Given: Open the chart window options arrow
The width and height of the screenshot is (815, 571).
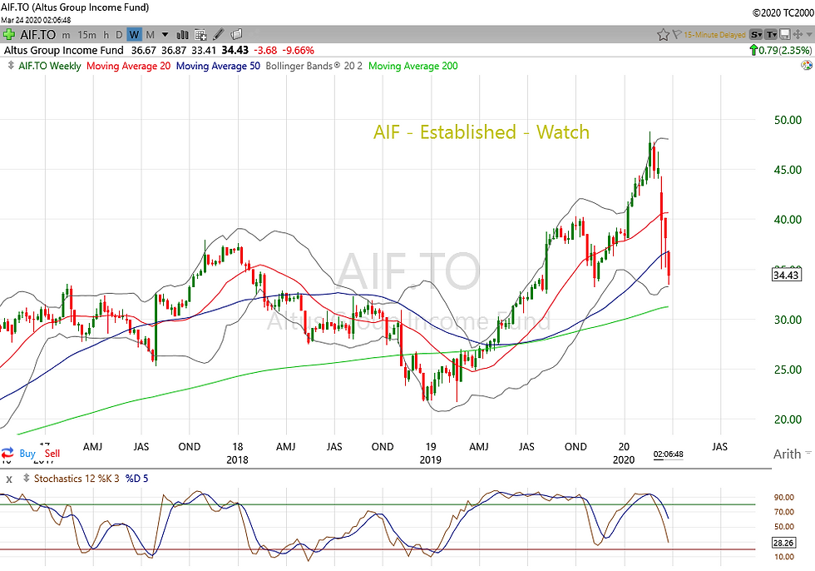Looking at the screenshot, I should point(809,35).
